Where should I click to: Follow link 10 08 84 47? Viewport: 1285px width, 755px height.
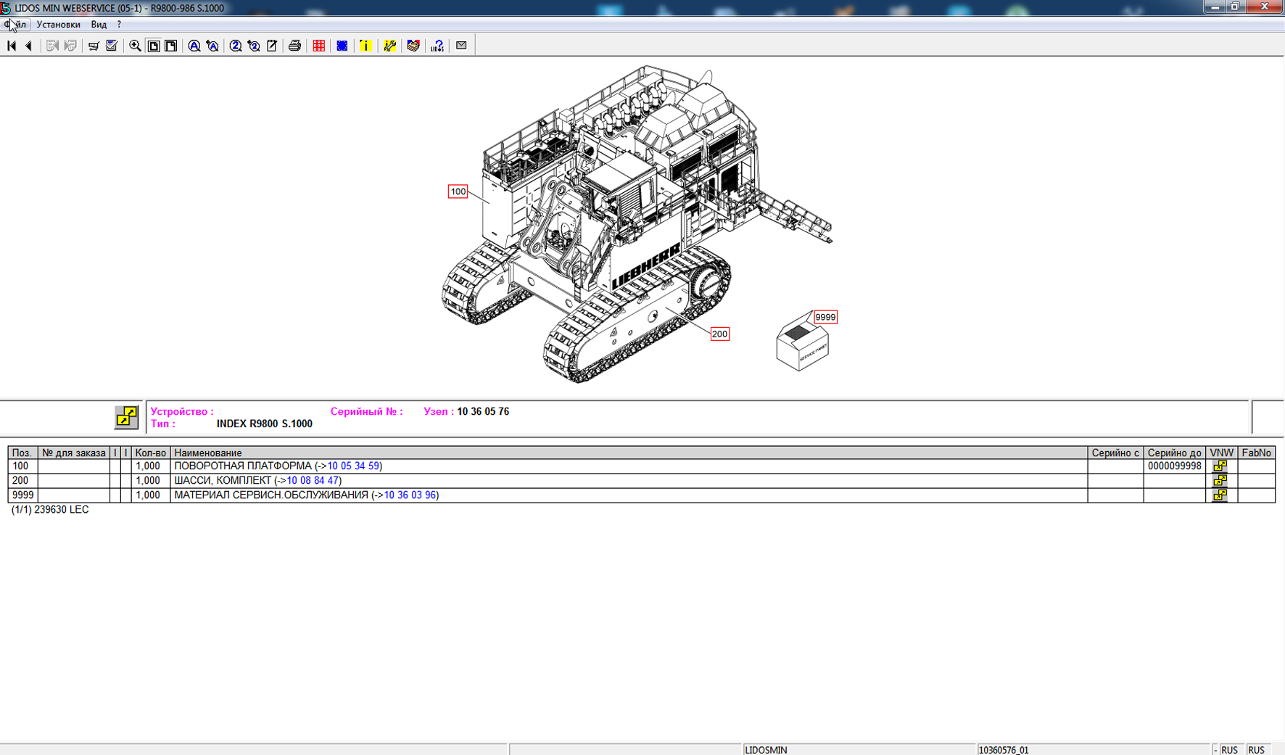point(313,481)
